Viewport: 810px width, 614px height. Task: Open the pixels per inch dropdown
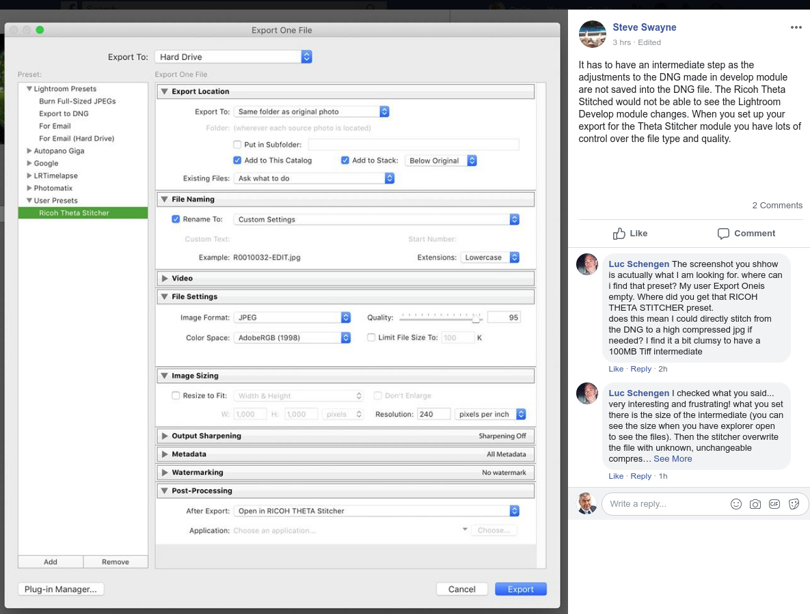(x=489, y=414)
